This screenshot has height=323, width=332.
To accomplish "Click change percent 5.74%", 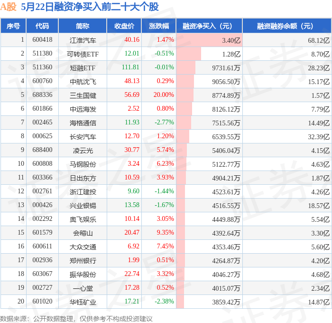I will [x=165, y=150].
